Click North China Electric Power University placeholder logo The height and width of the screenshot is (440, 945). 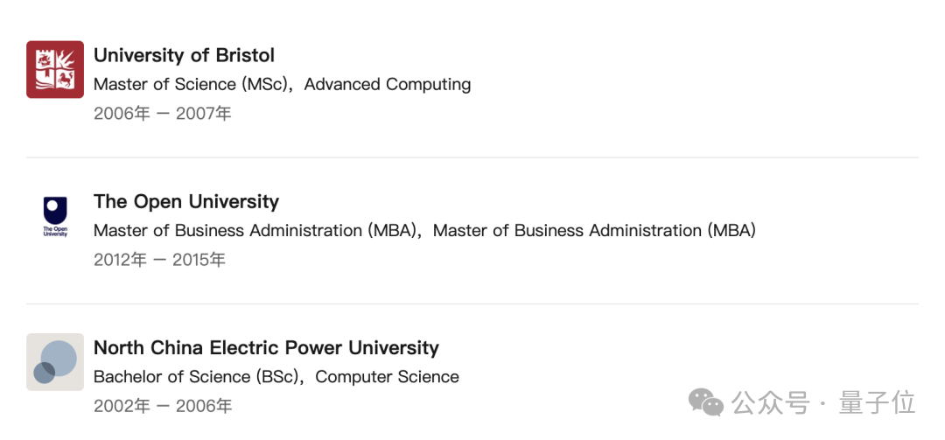pyautogui.click(x=55, y=361)
